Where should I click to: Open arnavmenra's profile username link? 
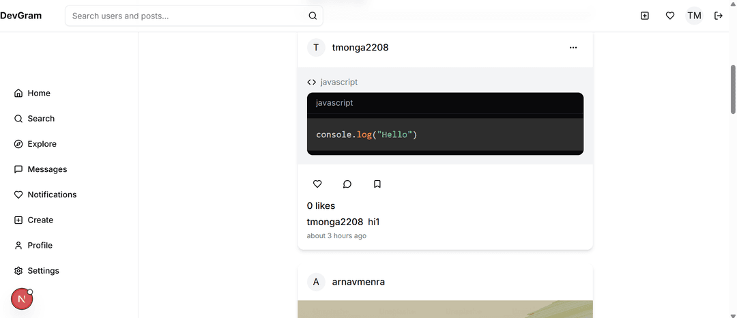point(358,282)
